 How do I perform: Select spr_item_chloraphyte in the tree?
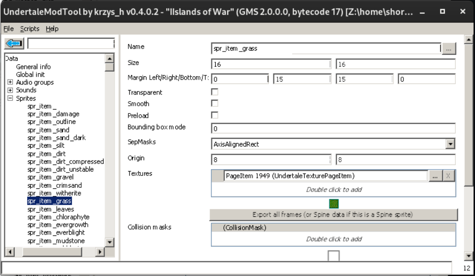point(58,217)
